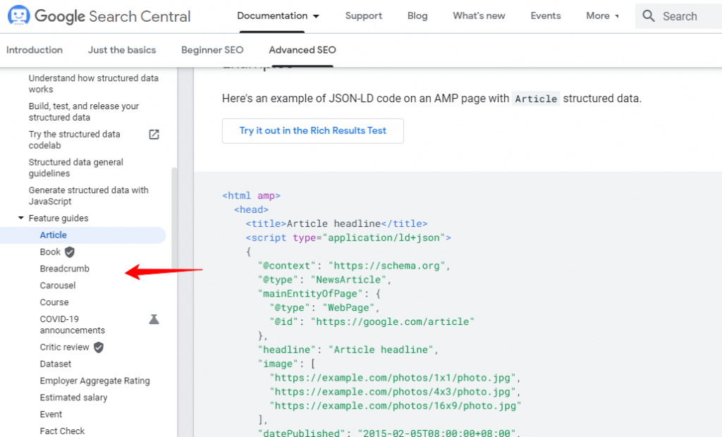Open Build, test, and release your structured data
The height and width of the screenshot is (437, 722).
pyautogui.click(x=84, y=112)
